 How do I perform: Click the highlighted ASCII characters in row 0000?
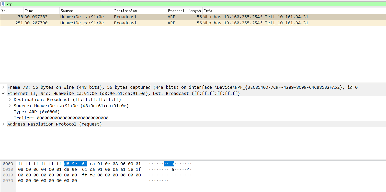[169, 164]
